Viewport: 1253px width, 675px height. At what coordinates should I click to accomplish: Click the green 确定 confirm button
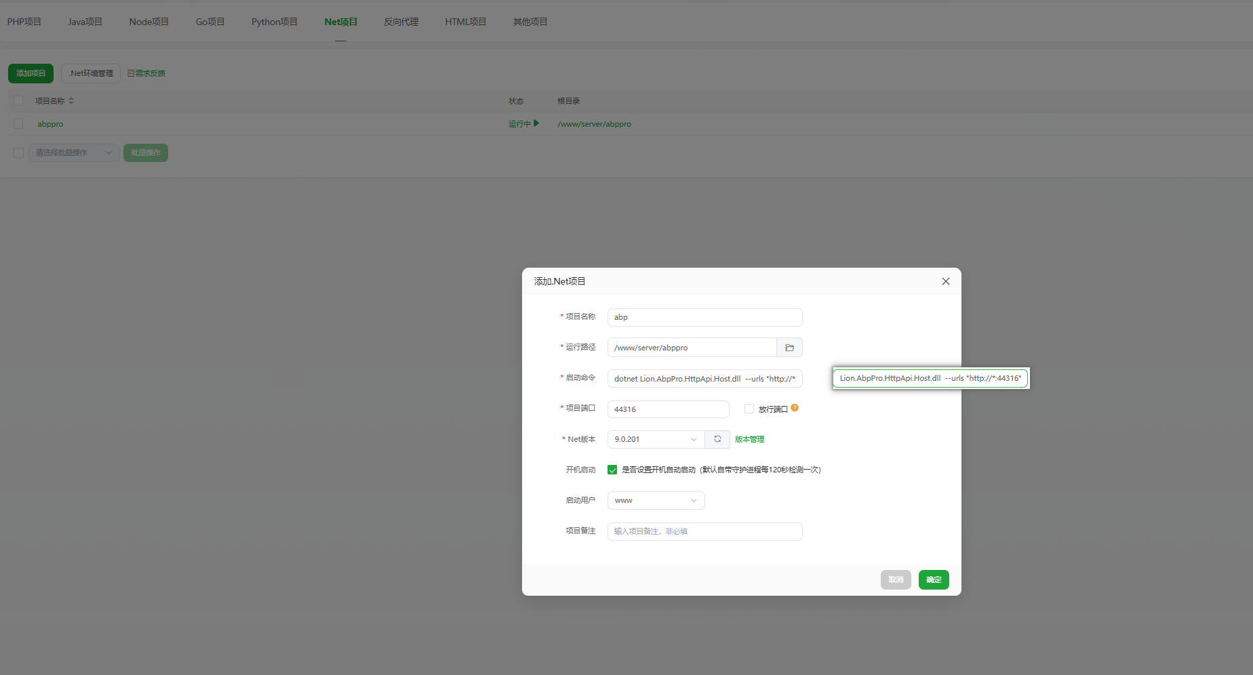pos(933,579)
